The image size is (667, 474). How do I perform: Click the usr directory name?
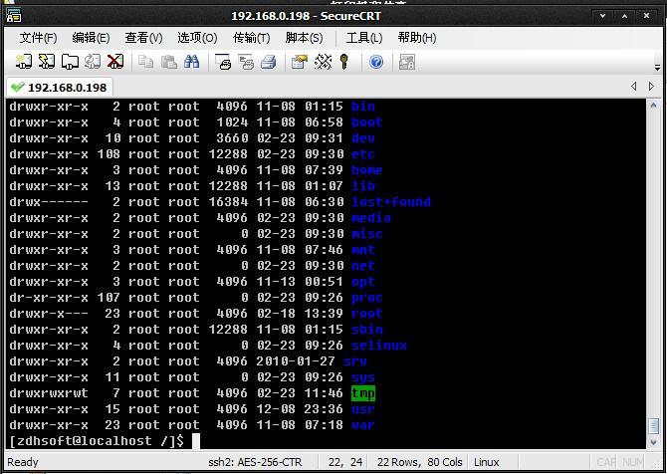[362, 409]
